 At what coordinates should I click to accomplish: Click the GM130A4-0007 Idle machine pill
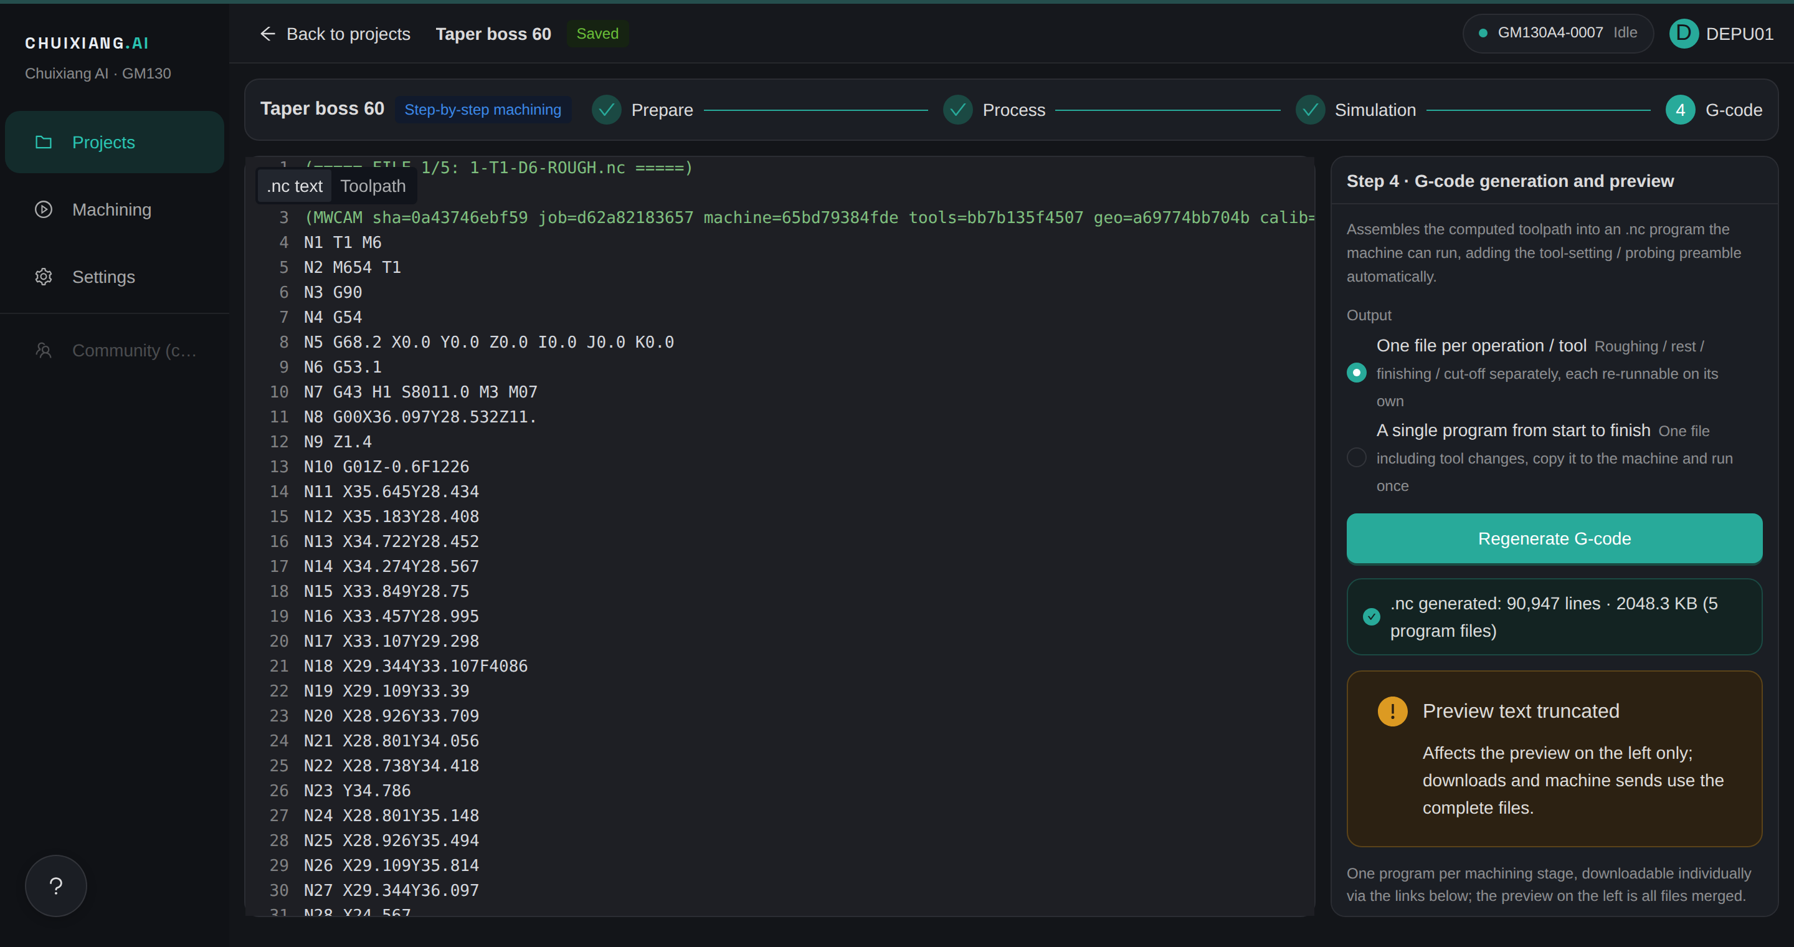pos(1558,34)
